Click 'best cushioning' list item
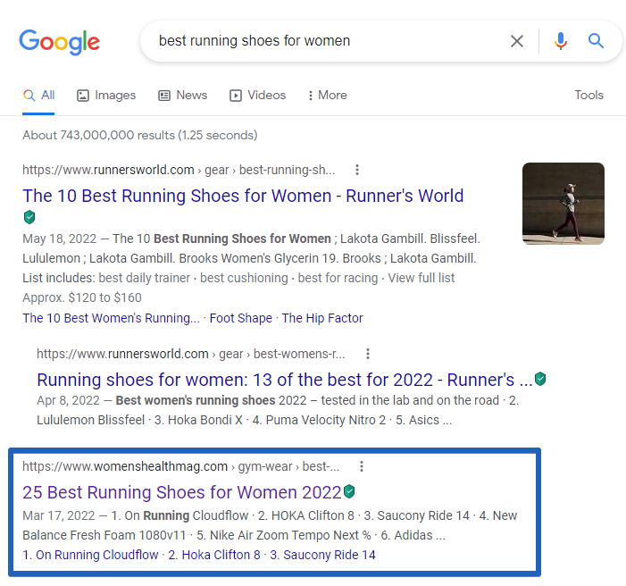Image resolution: width=626 pixels, height=586 pixels. pyautogui.click(x=244, y=278)
